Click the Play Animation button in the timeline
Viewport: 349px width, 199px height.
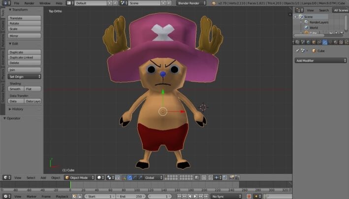196,196
